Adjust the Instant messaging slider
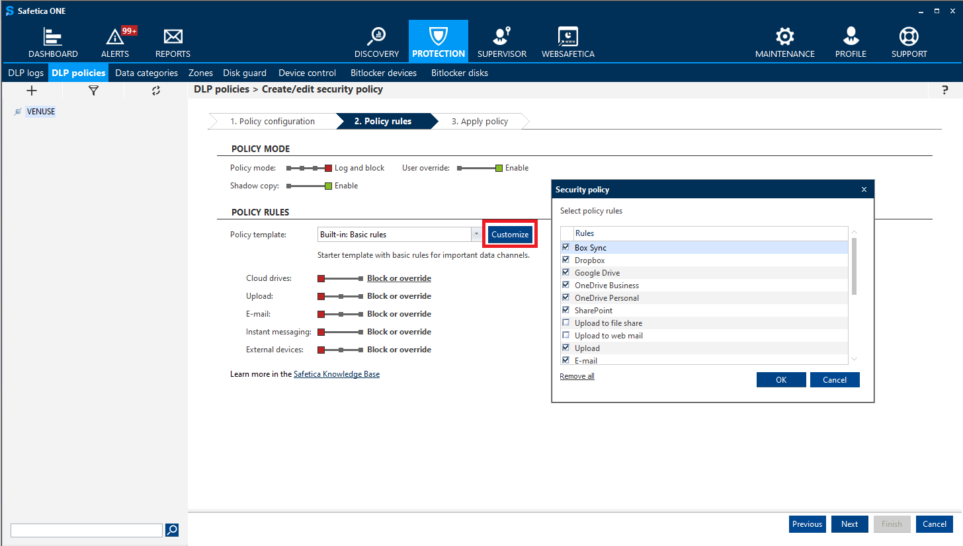963x546 pixels. [341, 332]
